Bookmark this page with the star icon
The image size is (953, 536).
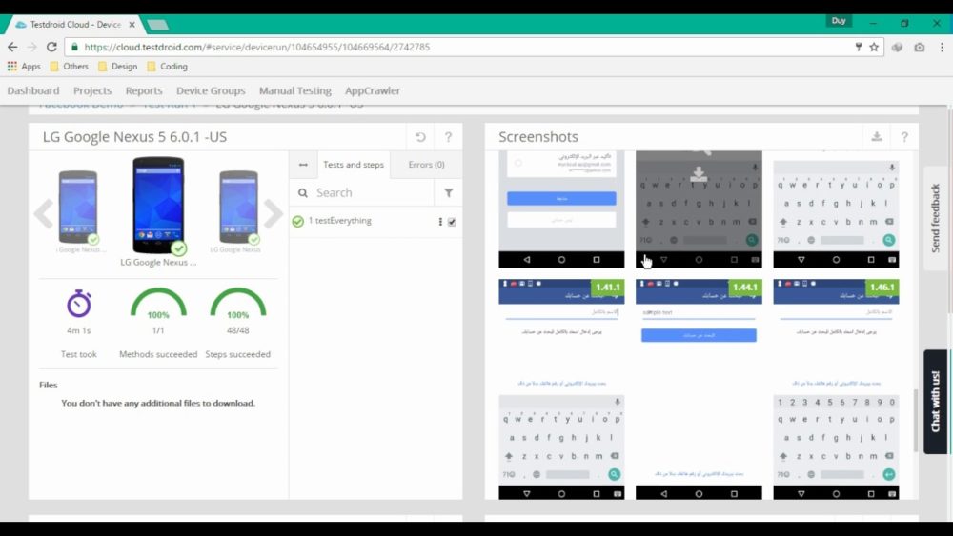(874, 47)
